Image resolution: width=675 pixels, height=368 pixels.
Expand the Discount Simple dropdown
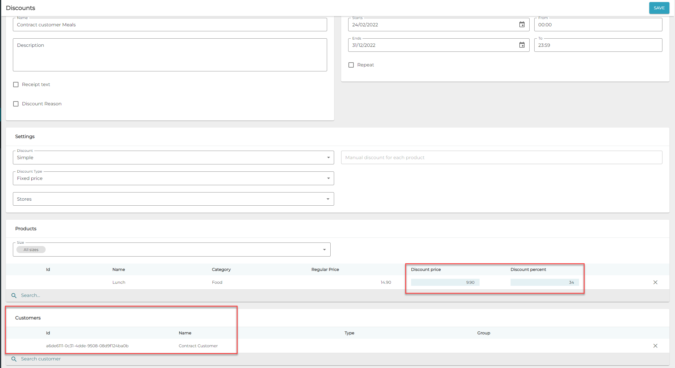tap(328, 158)
